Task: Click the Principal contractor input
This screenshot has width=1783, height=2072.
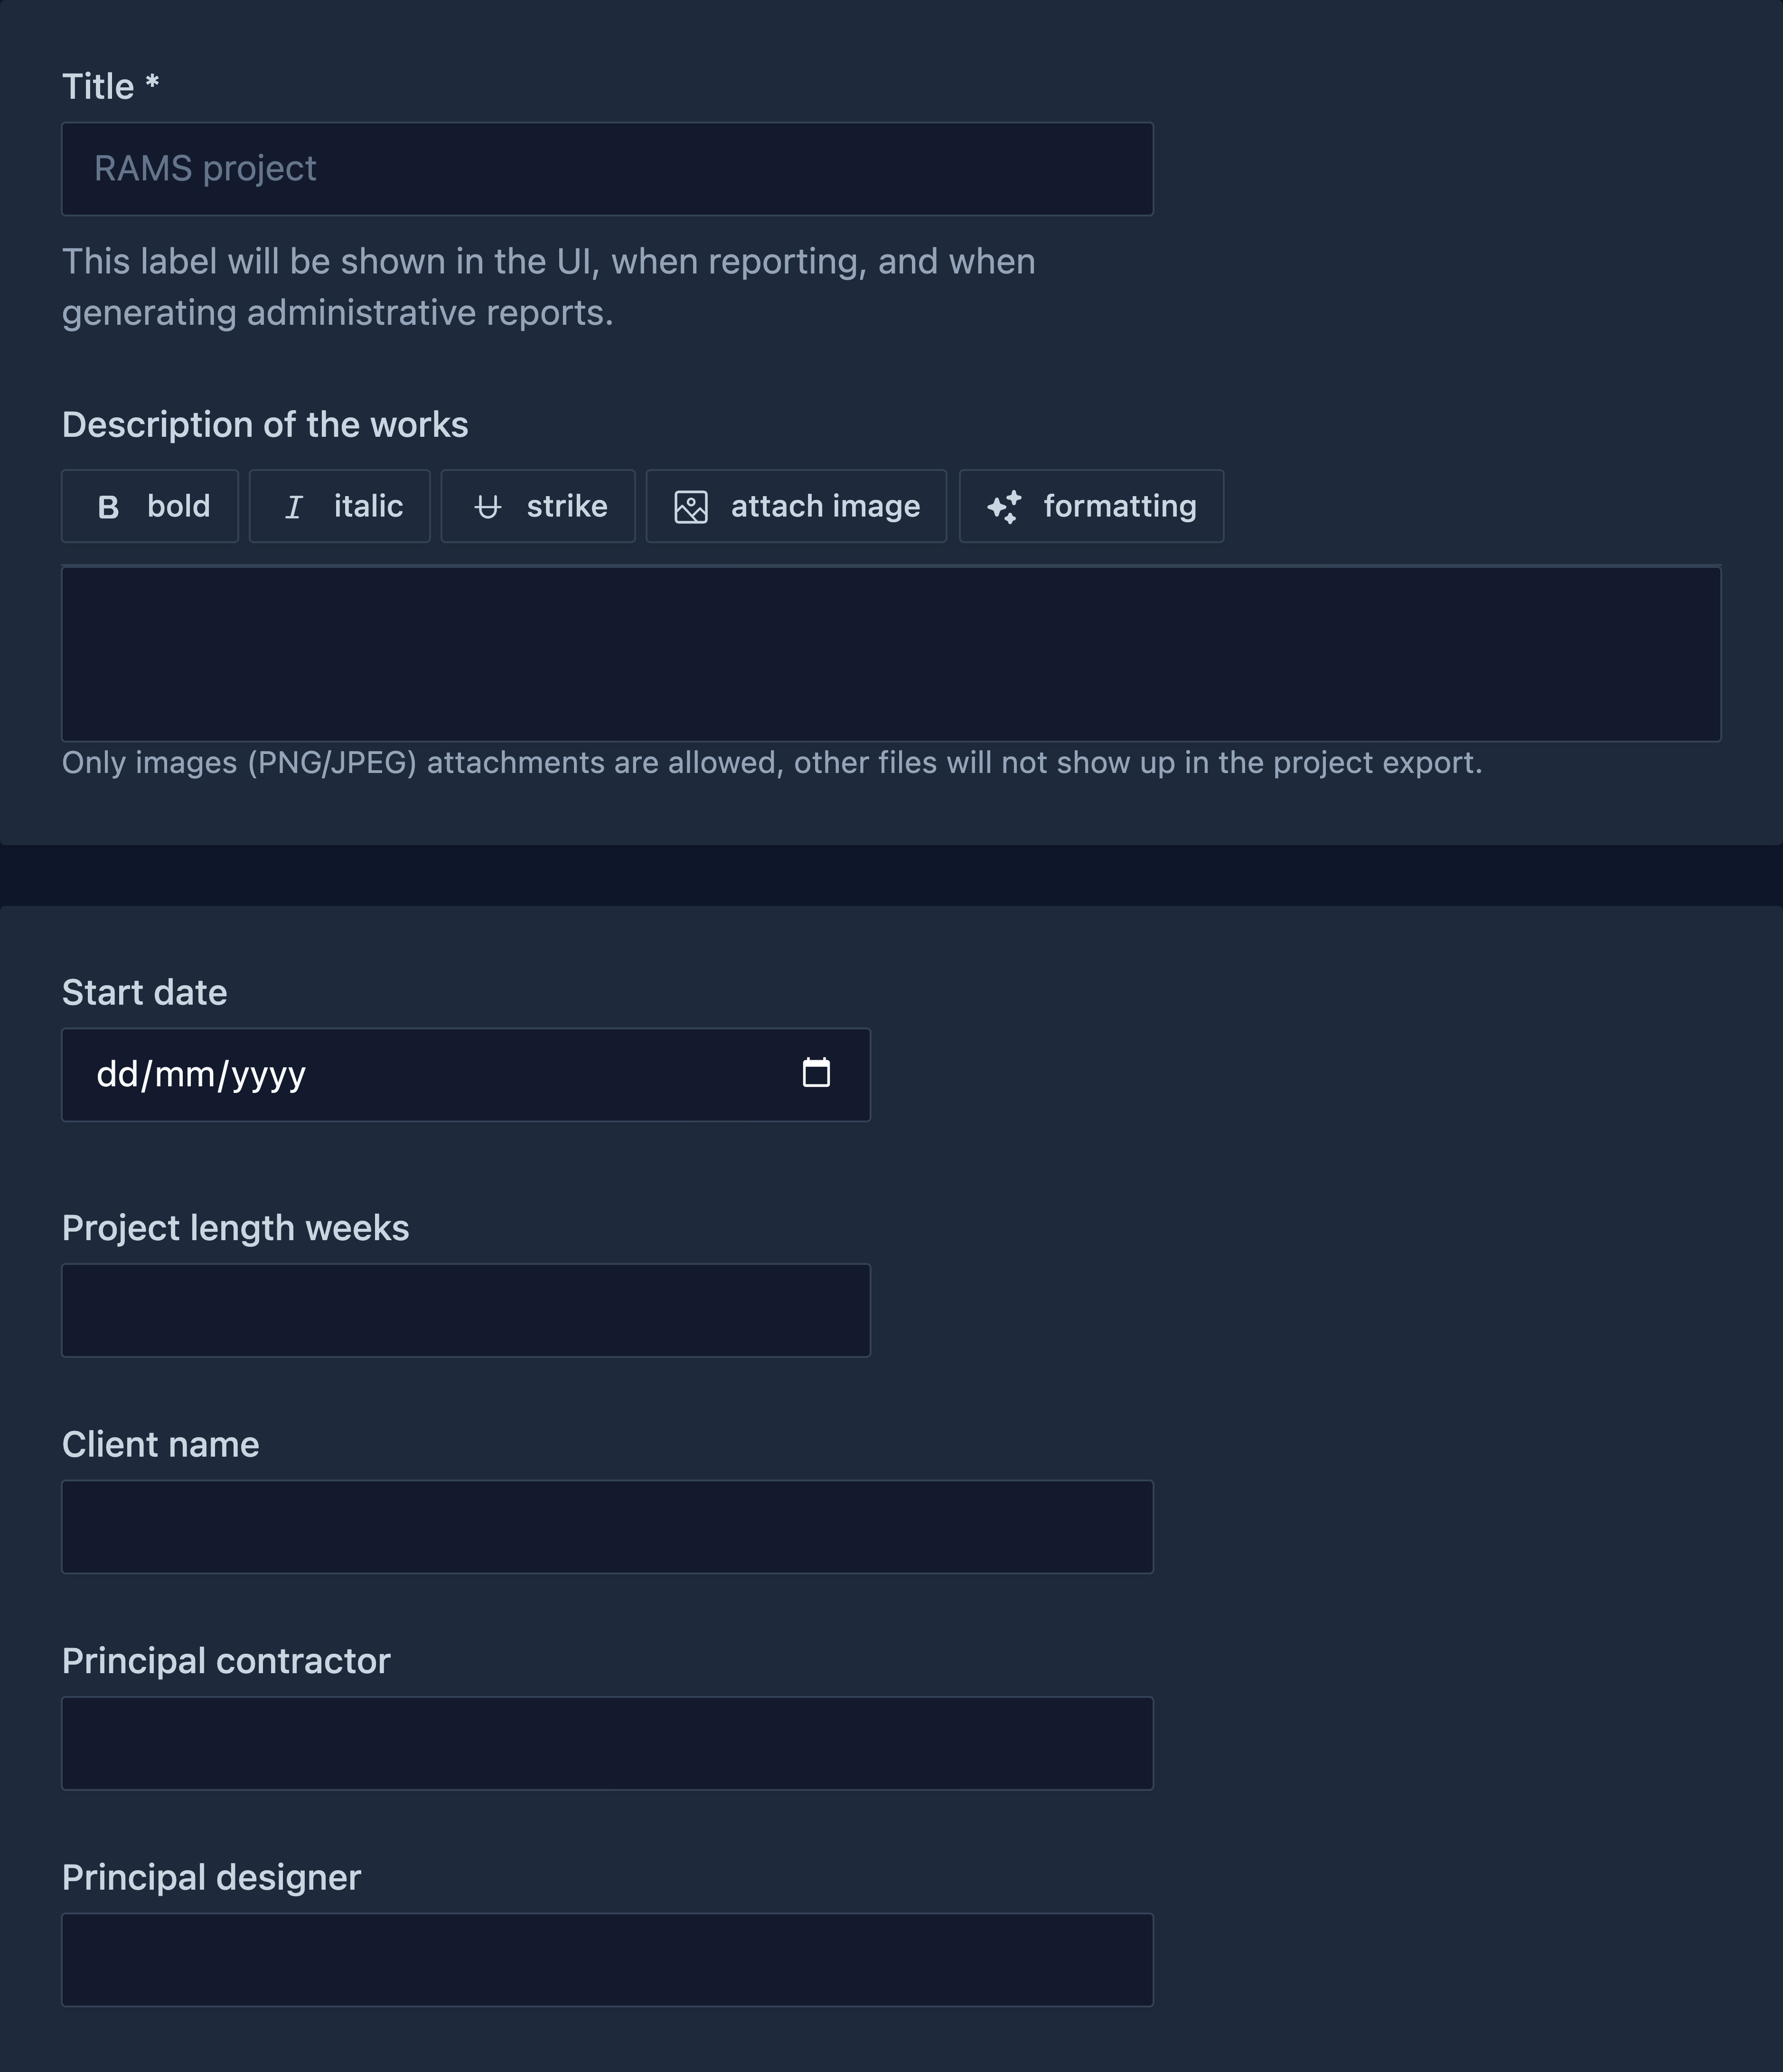Action: click(607, 1743)
